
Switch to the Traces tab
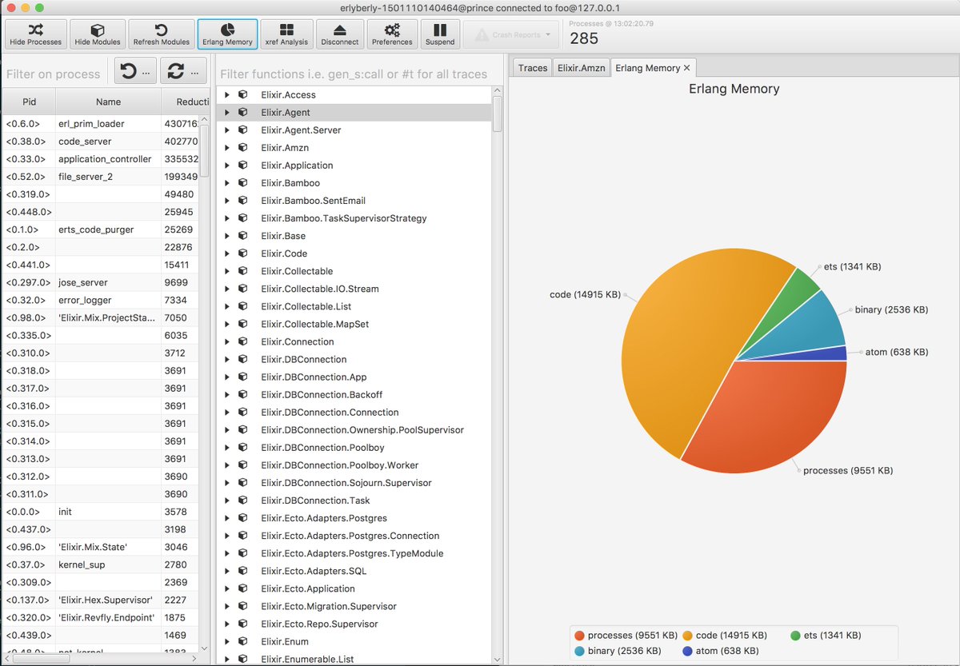[533, 68]
